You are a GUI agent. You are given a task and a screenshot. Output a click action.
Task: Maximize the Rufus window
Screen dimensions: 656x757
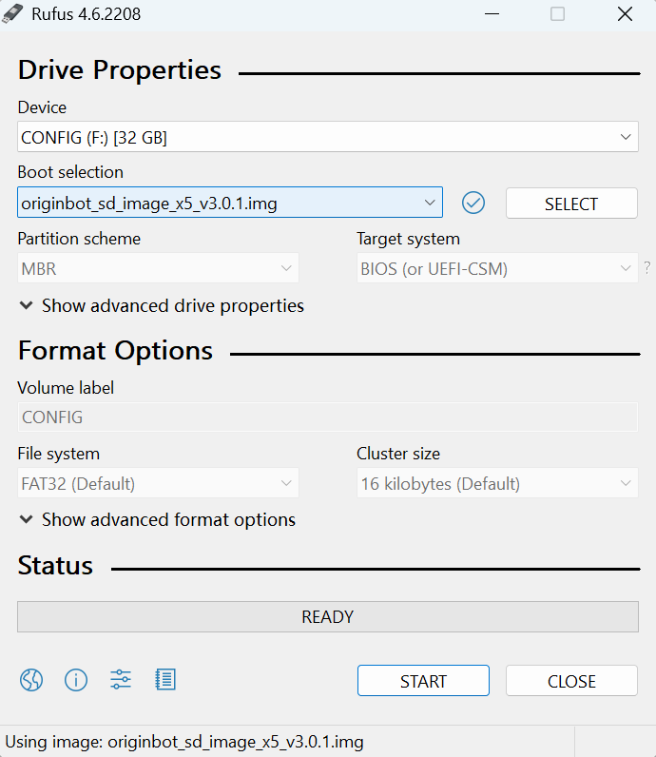pos(557,14)
